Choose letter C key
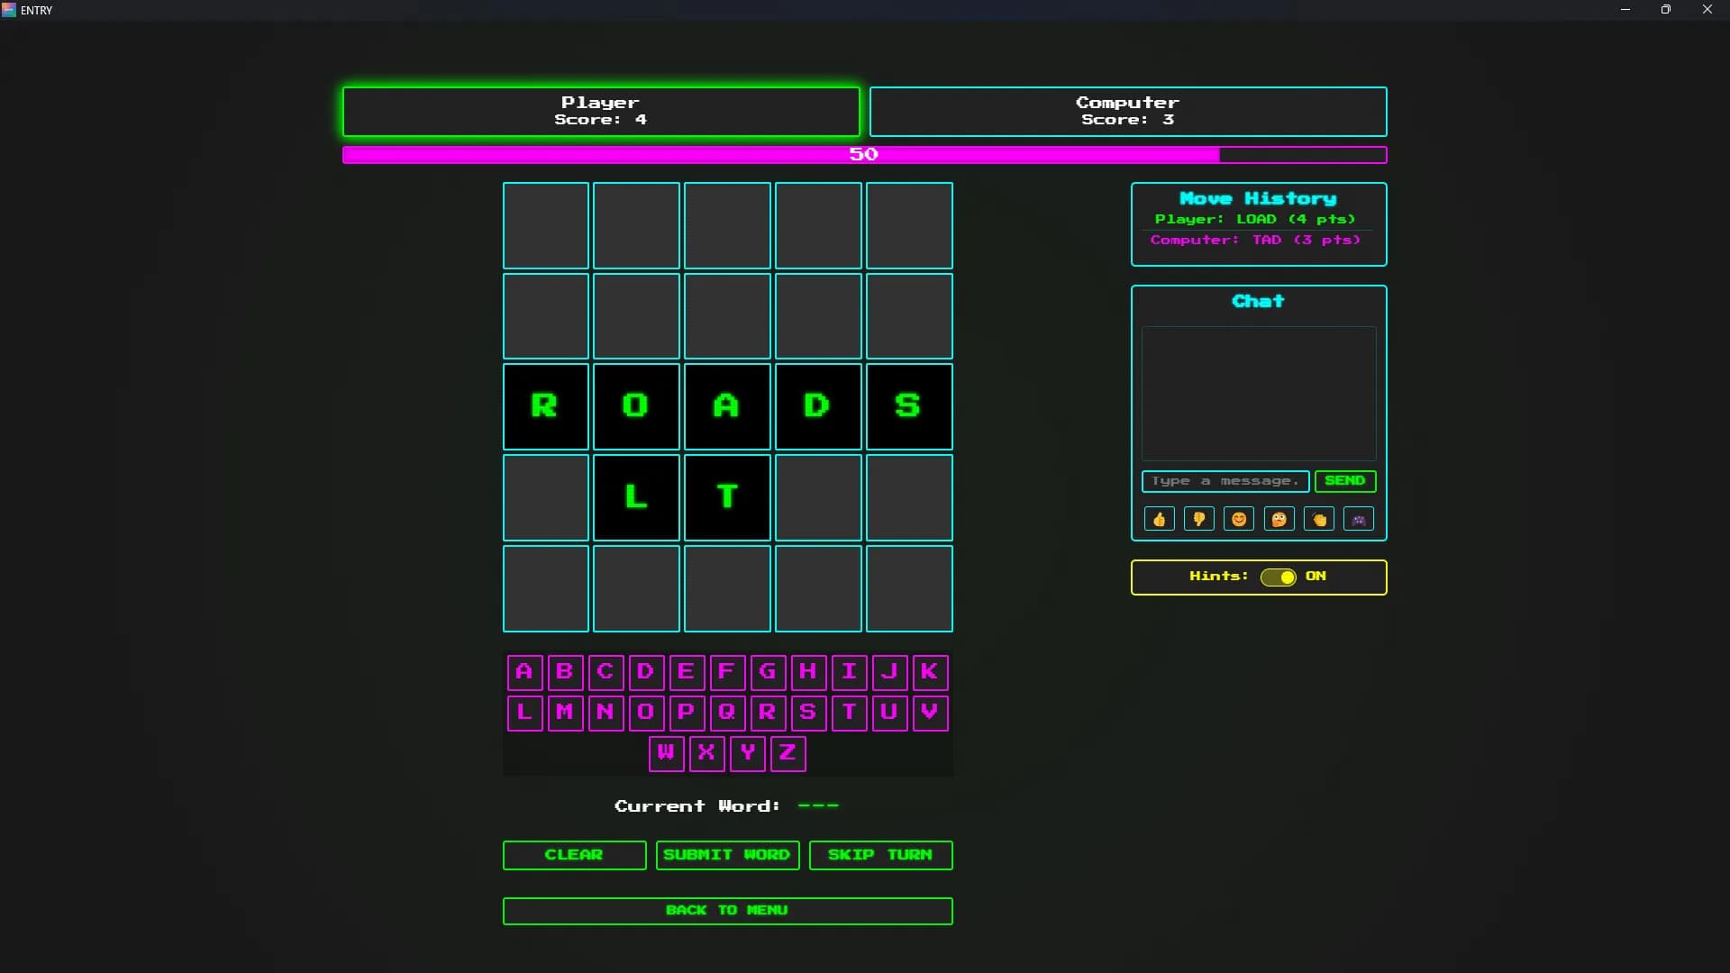The image size is (1730, 973). (x=605, y=672)
